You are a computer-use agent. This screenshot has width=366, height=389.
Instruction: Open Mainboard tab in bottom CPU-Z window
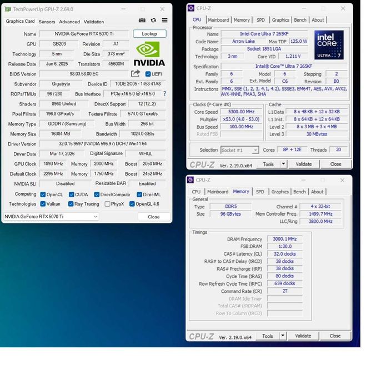pyautogui.click(x=218, y=192)
